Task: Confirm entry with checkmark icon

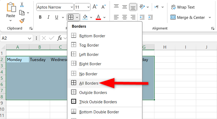Action: click(x=52, y=38)
